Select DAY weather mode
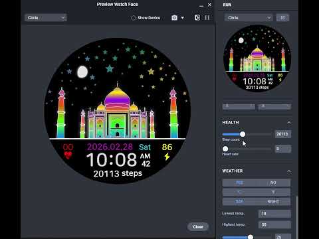319x239 pixels. click(239, 202)
